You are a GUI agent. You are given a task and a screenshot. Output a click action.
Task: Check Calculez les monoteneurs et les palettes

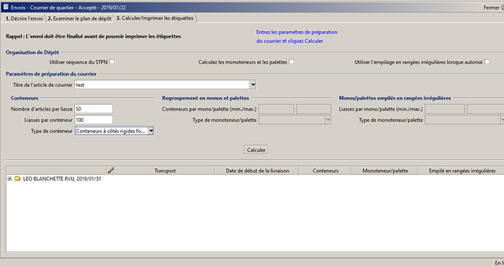pyautogui.click(x=291, y=62)
